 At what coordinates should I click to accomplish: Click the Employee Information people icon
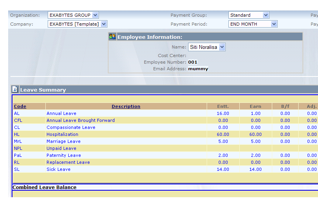(112, 37)
